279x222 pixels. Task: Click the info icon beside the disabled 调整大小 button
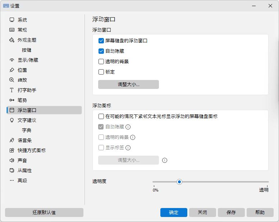165,160
